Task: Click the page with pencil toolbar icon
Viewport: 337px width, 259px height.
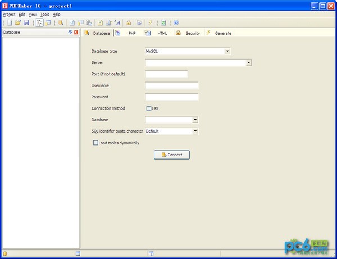Action: (109, 22)
